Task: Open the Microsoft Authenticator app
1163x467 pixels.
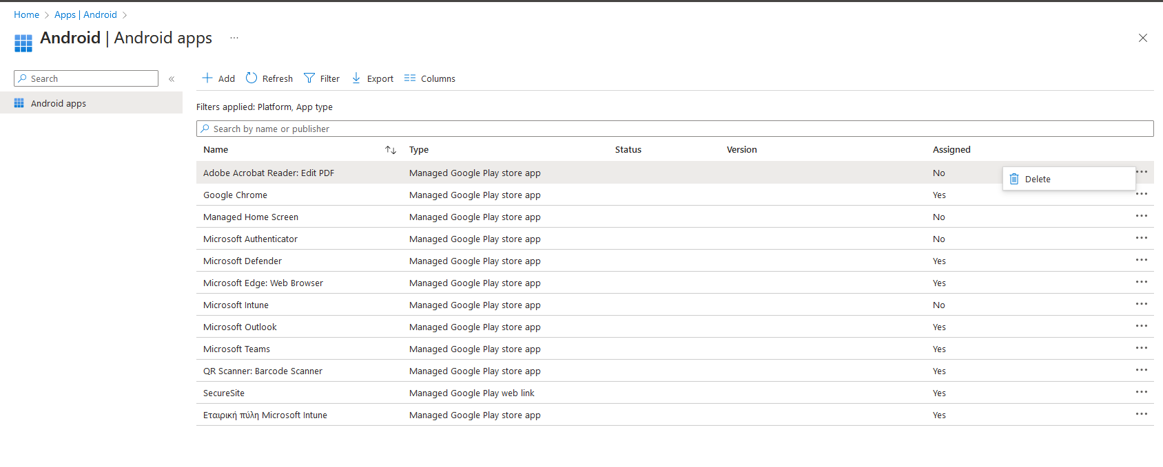Action: 250,239
